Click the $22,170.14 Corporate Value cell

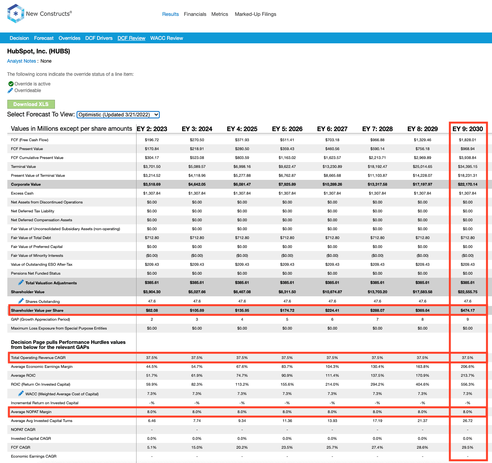coord(468,185)
